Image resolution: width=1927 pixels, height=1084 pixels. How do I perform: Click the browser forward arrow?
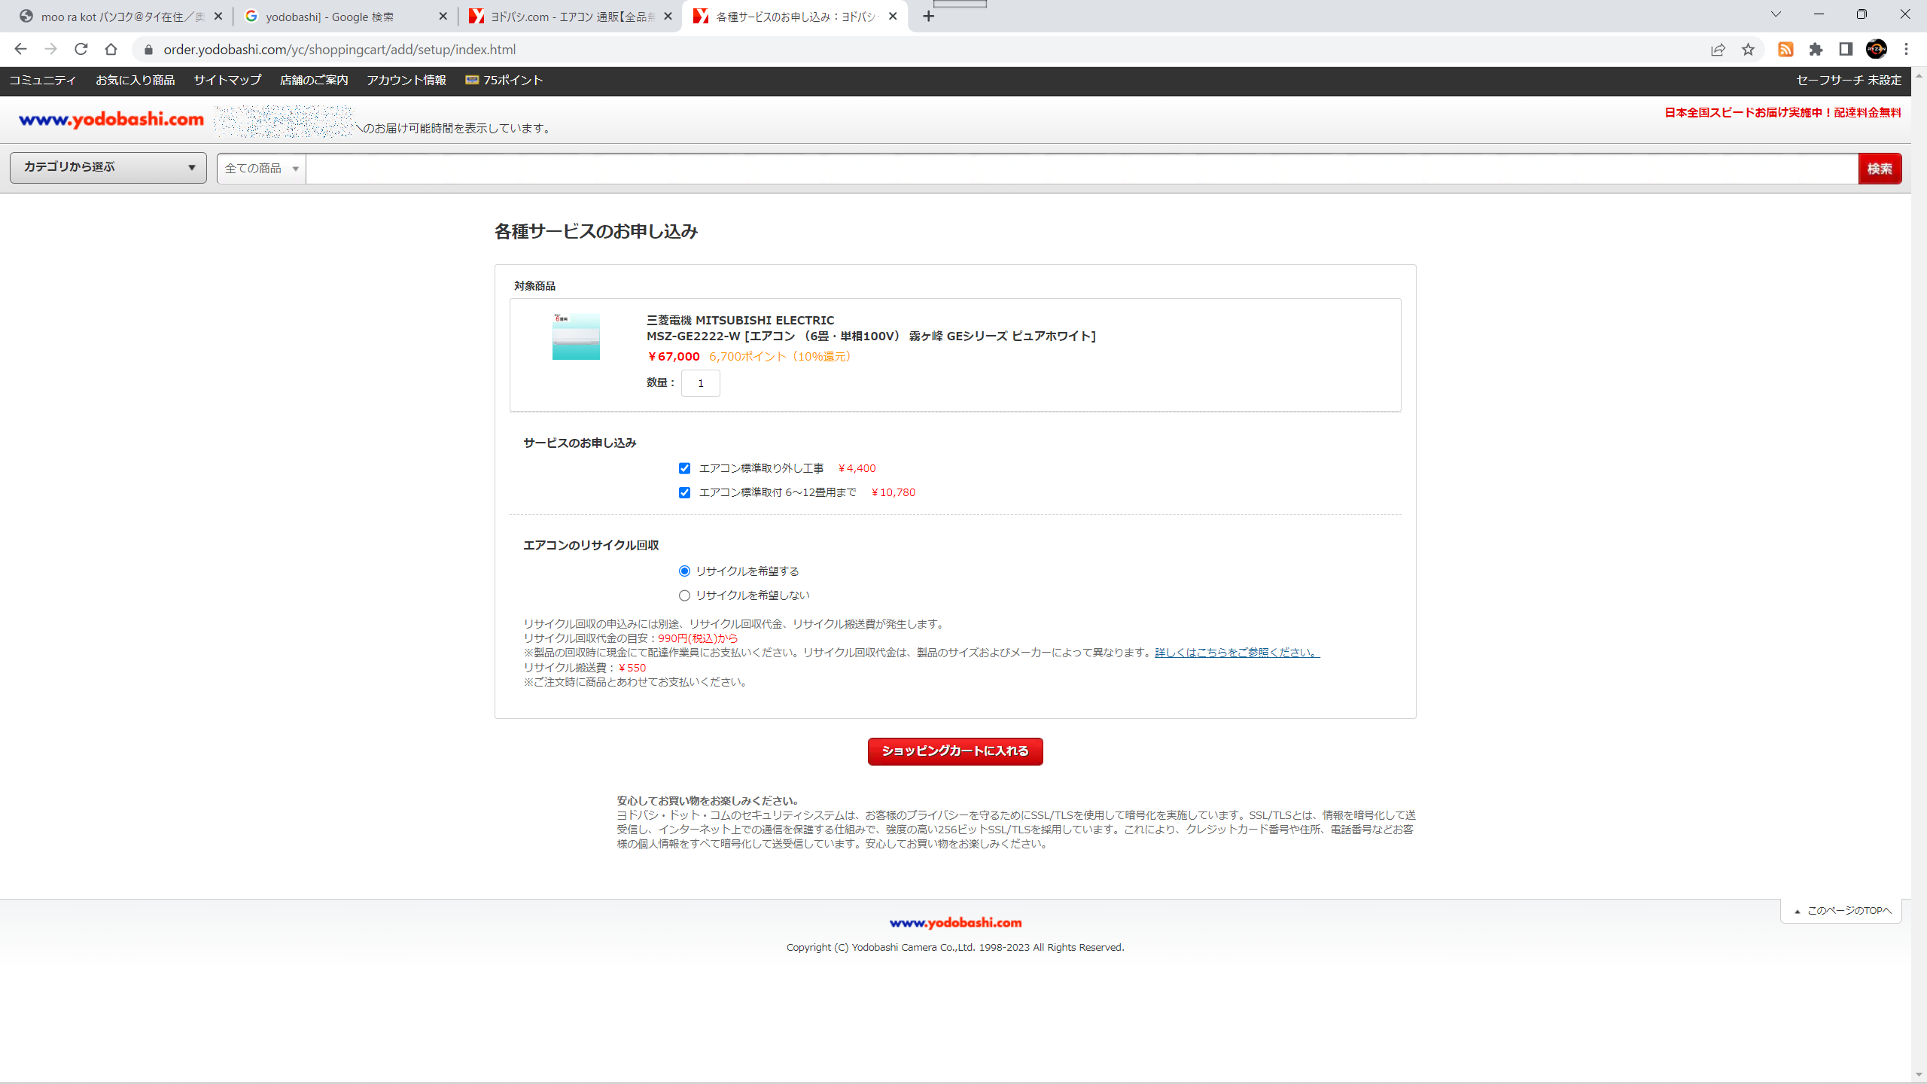pyautogui.click(x=50, y=49)
